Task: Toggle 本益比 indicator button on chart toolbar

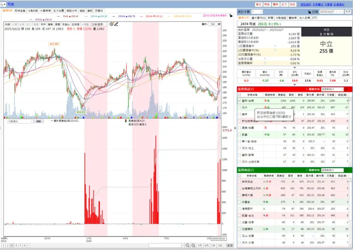Action: (66, 24)
